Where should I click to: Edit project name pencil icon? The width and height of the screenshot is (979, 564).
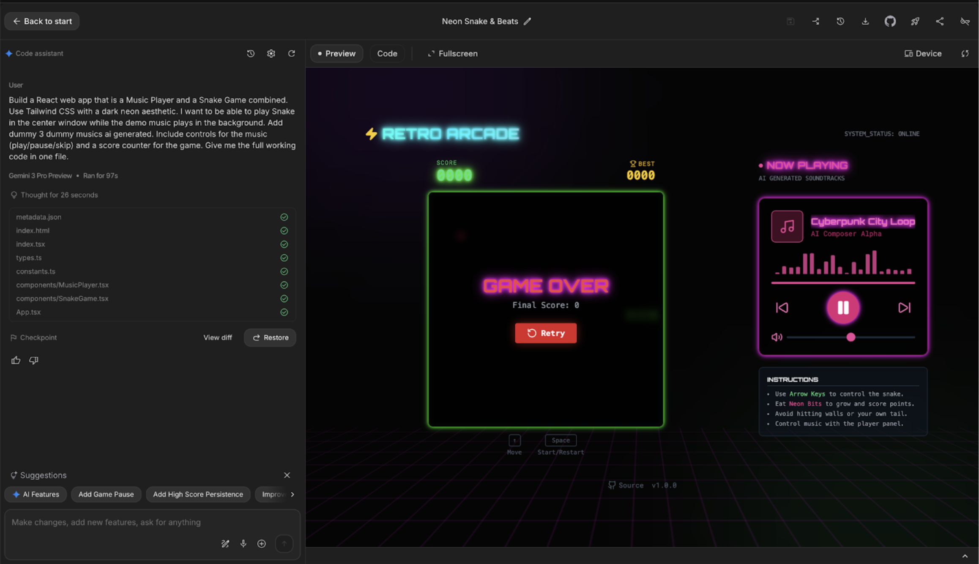click(527, 21)
